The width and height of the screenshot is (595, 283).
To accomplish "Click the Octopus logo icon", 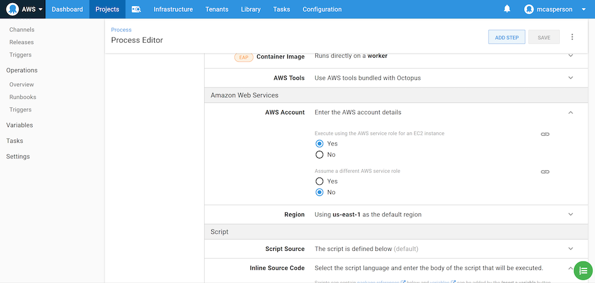I will pos(12,9).
